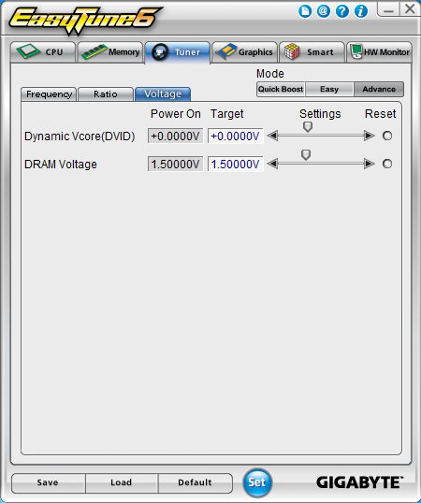Switch mode to Quick Boost
The width and height of the screenshot is (421, 503).
pyautogui.click(x=281, y=89)
